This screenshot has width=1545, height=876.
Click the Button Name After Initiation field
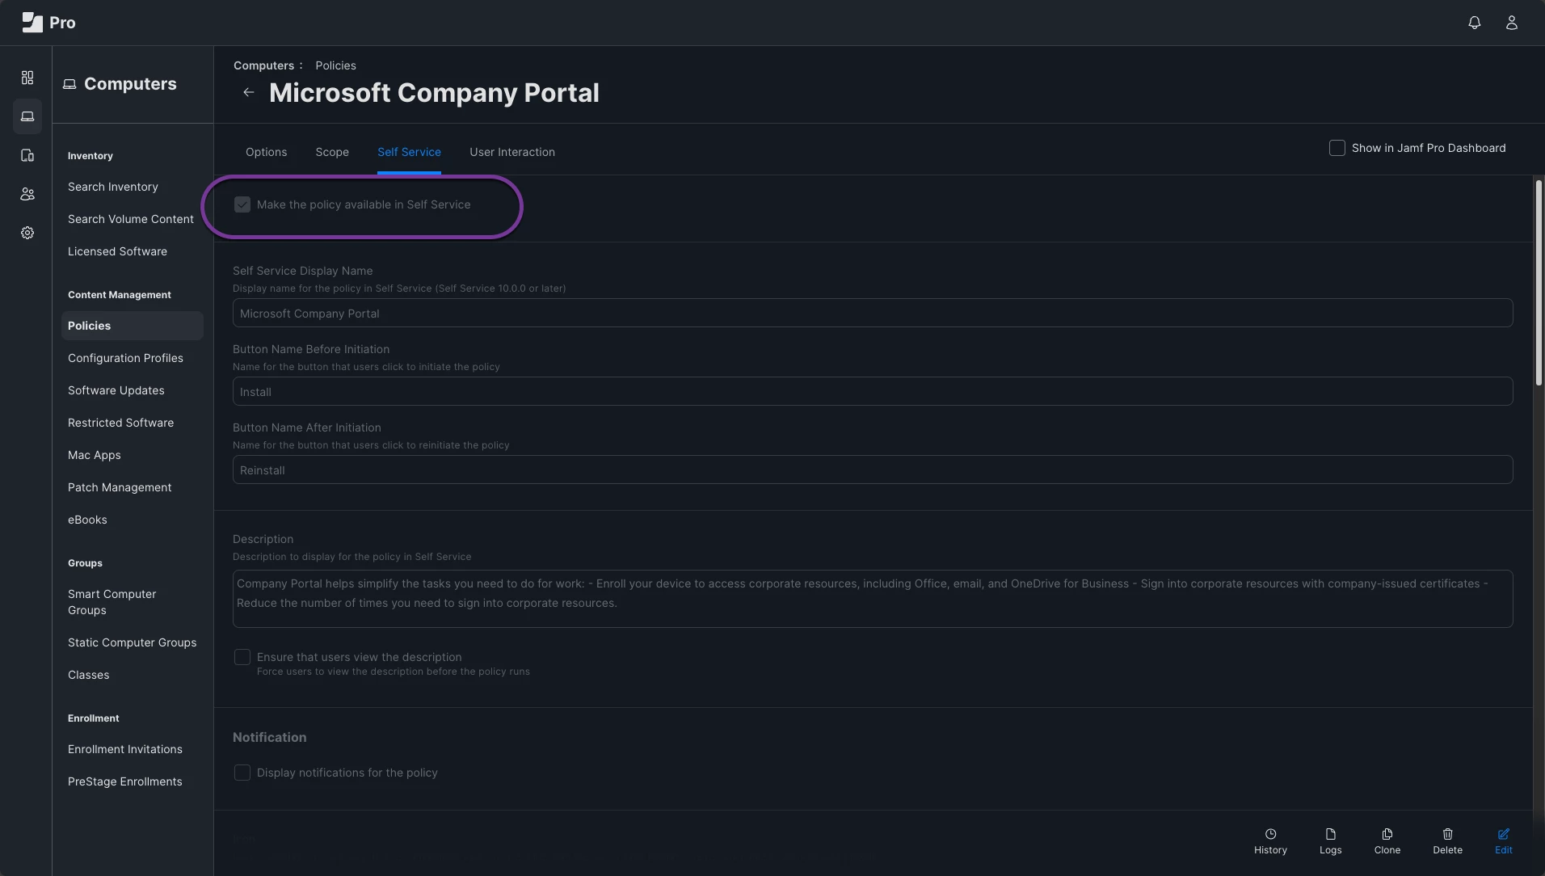click(873, 470)
